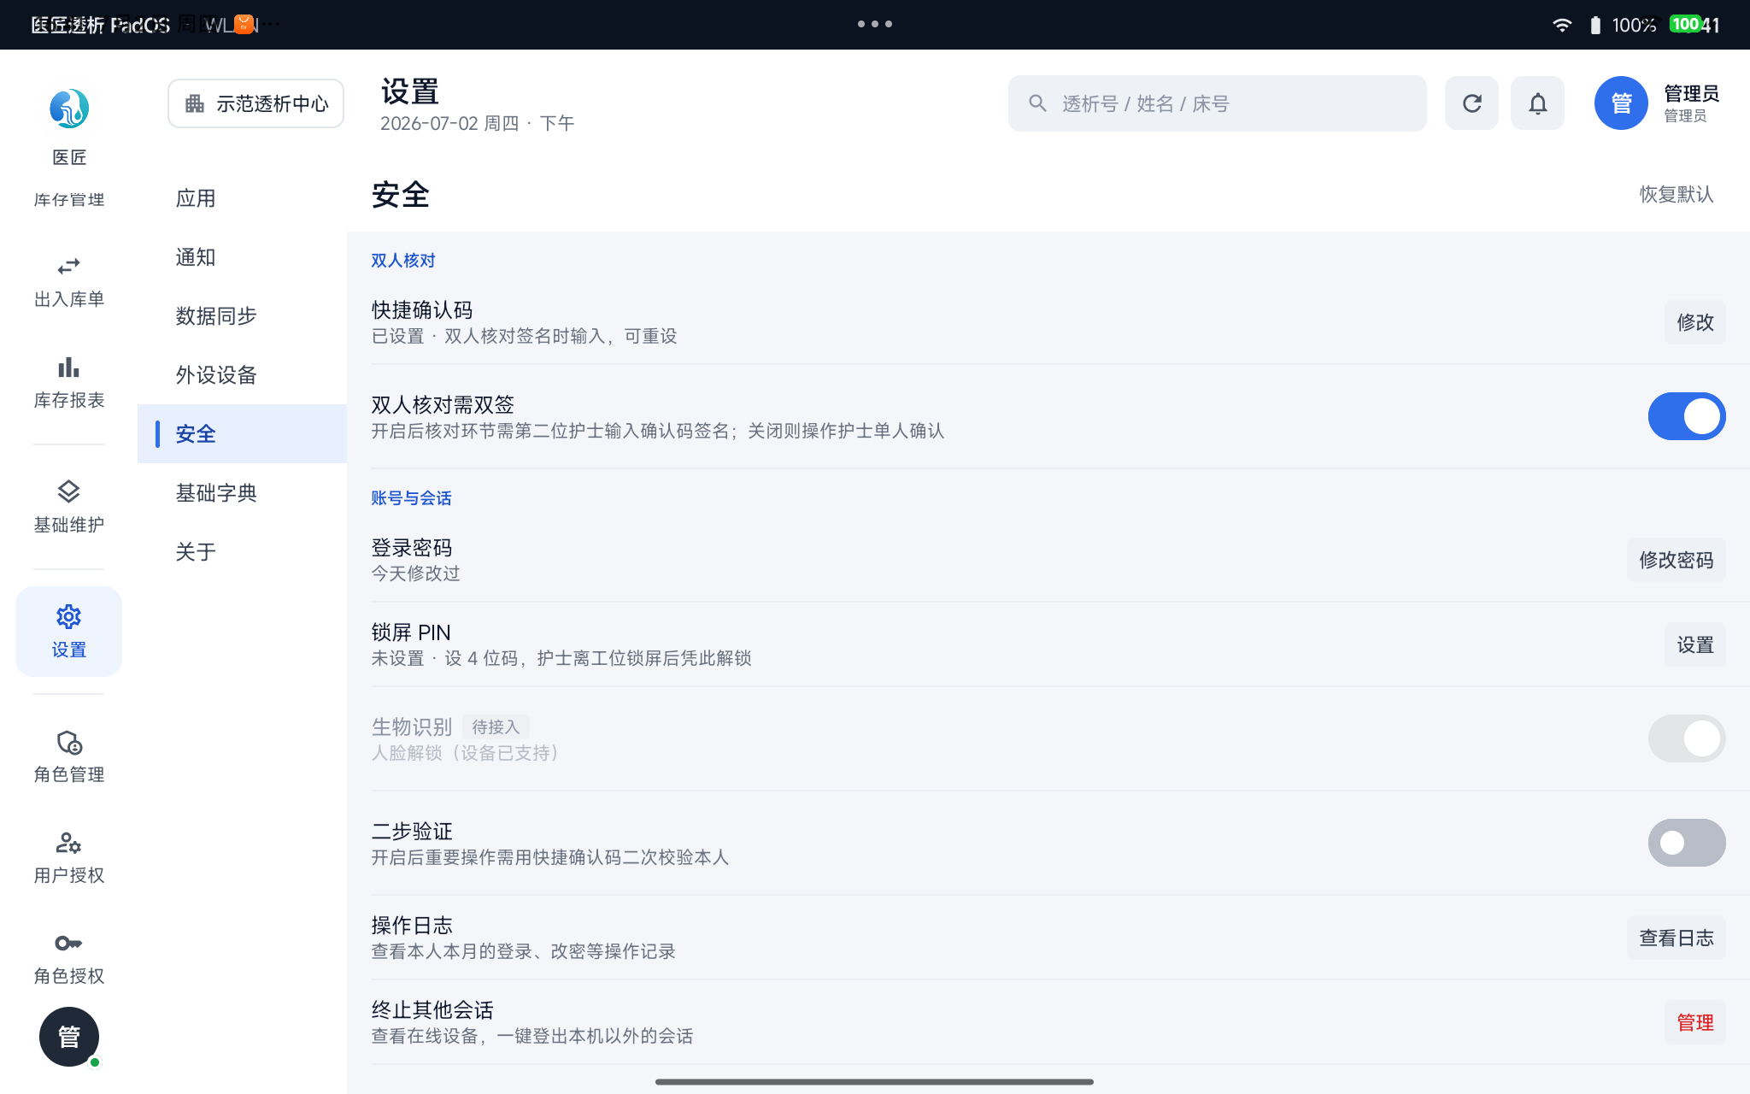Viewport: 1750px width, 1094px height.
Task: Click the 医匠 app logo icon
Action: click(69, 109)
